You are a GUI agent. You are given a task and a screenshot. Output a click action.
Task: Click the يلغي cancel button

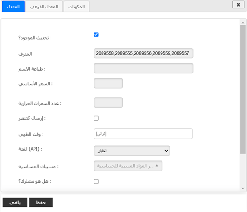coord(15,203)
